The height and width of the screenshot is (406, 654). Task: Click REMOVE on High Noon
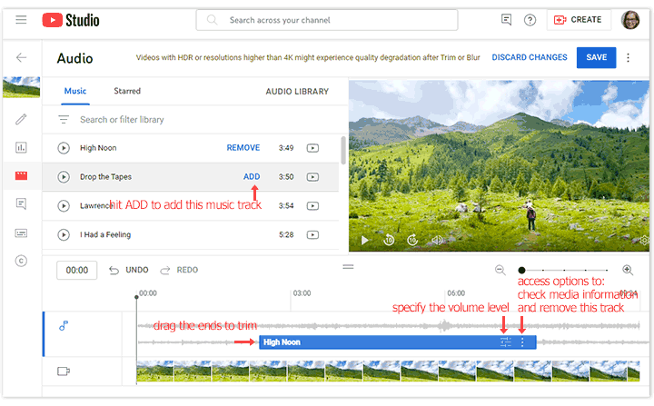(x=243, y=148)
